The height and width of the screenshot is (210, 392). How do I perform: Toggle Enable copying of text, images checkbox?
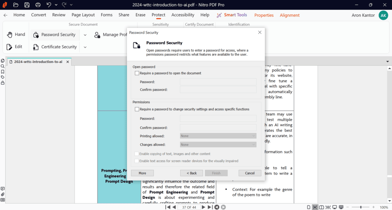(136, 154)
